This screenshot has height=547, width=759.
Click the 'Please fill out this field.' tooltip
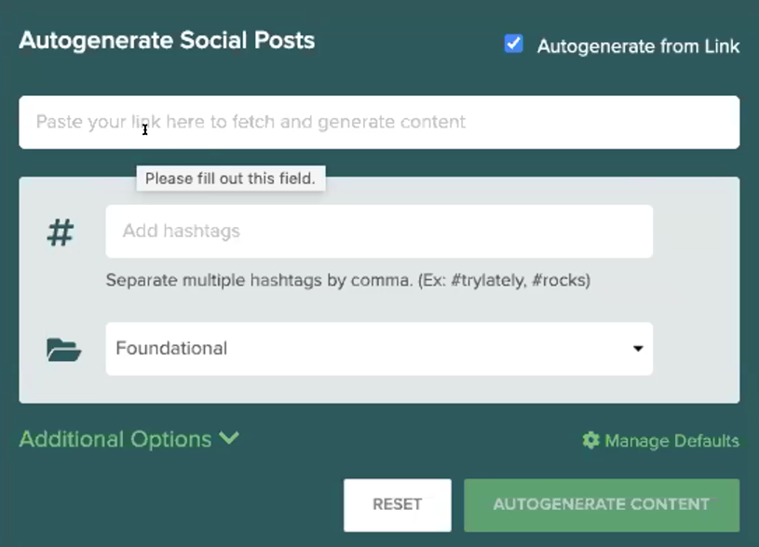click(x=230, y=179)
